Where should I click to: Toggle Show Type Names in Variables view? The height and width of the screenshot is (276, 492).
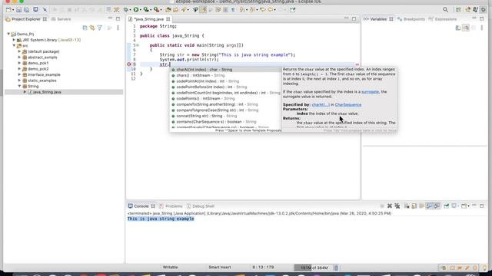458,28
